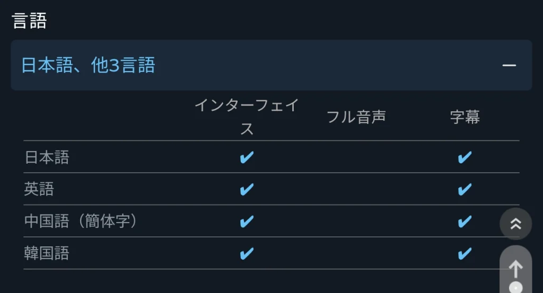This screenshot has width=543, height=293.
Task: Select the 中国語（簡体字） row label
Action: click(x=81, y=221)
